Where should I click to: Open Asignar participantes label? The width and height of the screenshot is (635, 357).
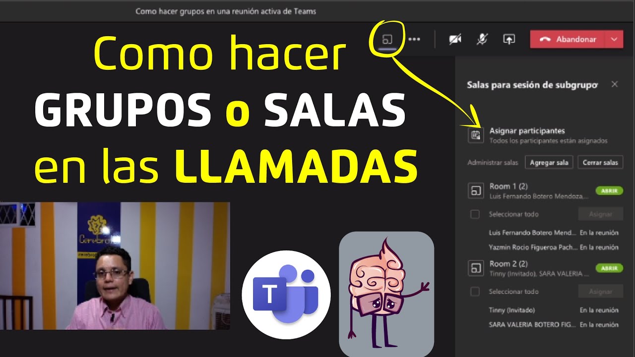pyautogui.click(x=527, y=131)
